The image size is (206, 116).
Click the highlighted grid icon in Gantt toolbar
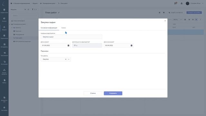click(196, 20)
